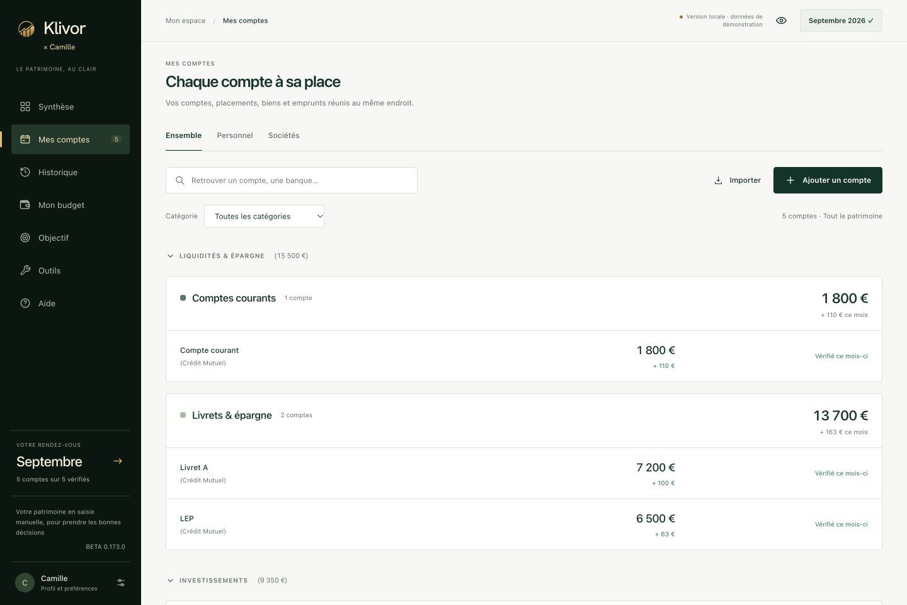The height and width of the screenshot is (605, 907).
Task: Click the Aide question mark icon
Action: pyautogui.click(x=25, y=303)
